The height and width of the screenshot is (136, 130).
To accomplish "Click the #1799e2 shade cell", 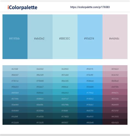I will 90,92.
